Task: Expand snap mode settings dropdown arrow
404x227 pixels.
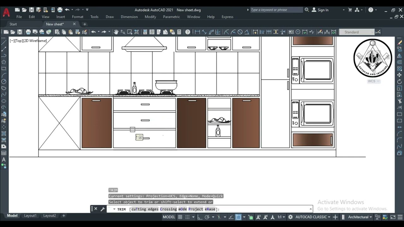Action: [193, 217]
